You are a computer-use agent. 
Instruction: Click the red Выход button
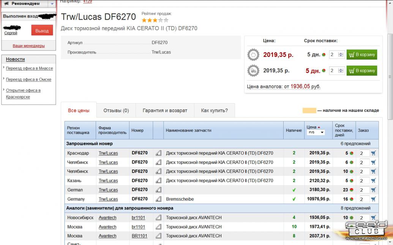coord(42,31)
